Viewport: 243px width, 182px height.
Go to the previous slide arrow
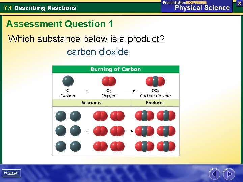[x=214, y=174]
